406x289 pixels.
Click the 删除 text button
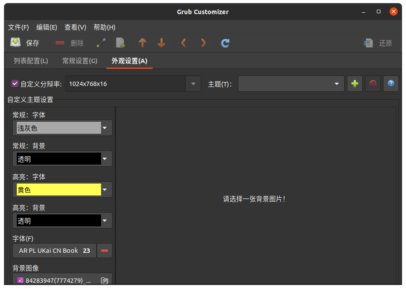[x=77, y=43]
